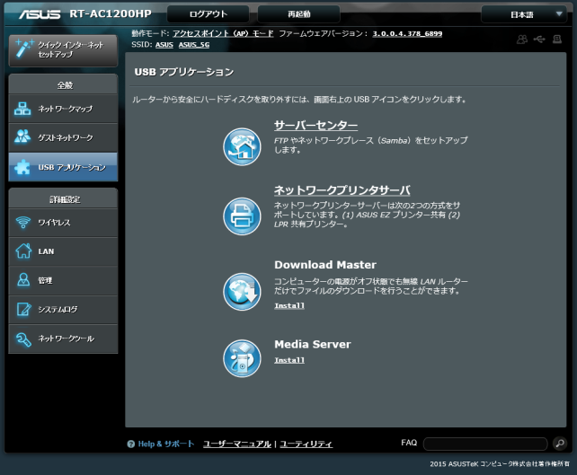Click the RT-AC1200HP model name text

pos(111,14)
